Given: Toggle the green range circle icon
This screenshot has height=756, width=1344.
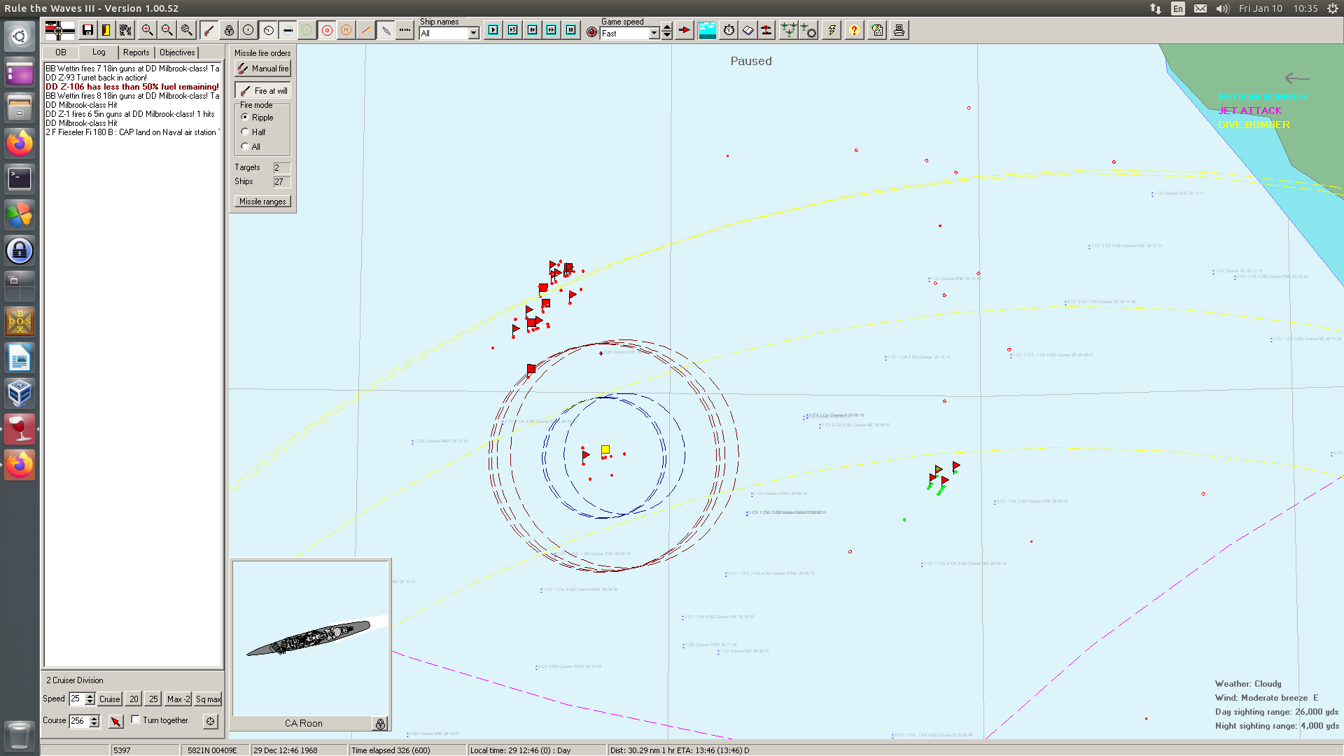Looking at the screenshot, I should tap(307, 30).
